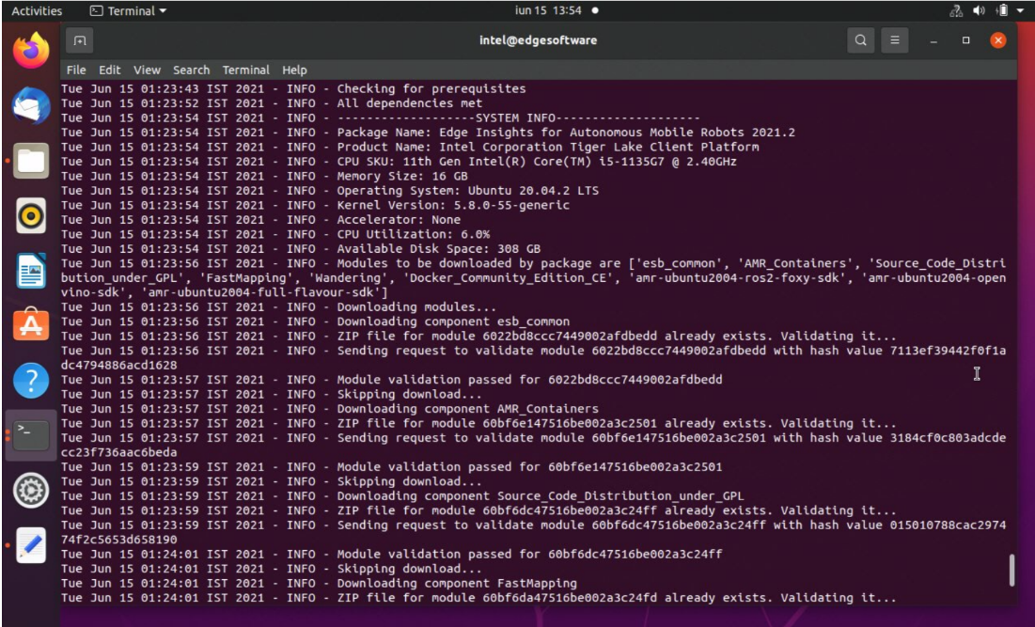Click 'ZIP file for module 60bf6da47516be002a3c24fd' line
The height and width of the screenshot is (627, 1035).
pyautogui.click(x=479, y=597)
